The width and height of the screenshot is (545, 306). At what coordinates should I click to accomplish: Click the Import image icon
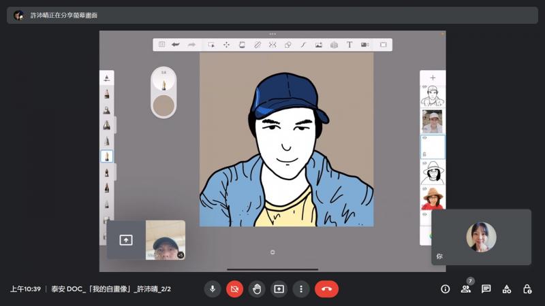click(x=318, y=45)
